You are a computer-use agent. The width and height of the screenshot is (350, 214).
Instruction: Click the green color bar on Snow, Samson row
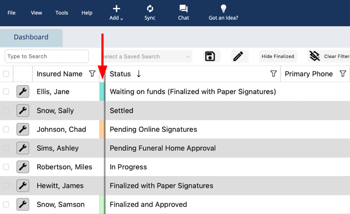102,204
